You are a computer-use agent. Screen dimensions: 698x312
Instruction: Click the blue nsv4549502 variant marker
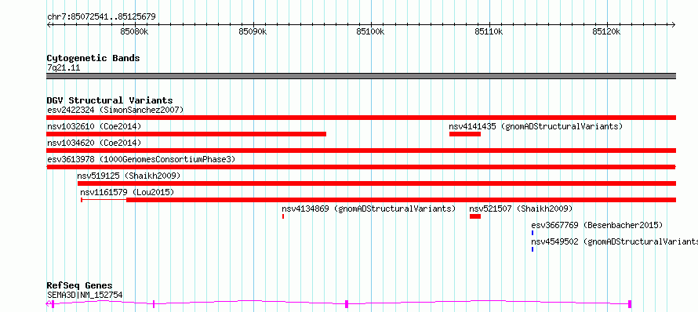(533, 249)
